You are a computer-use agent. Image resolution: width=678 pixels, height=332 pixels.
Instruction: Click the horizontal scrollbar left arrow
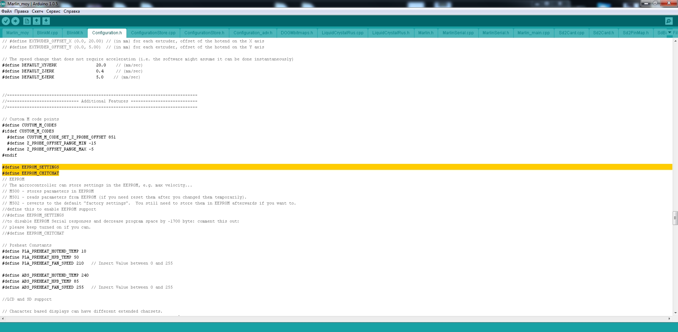tap(3, 319)
